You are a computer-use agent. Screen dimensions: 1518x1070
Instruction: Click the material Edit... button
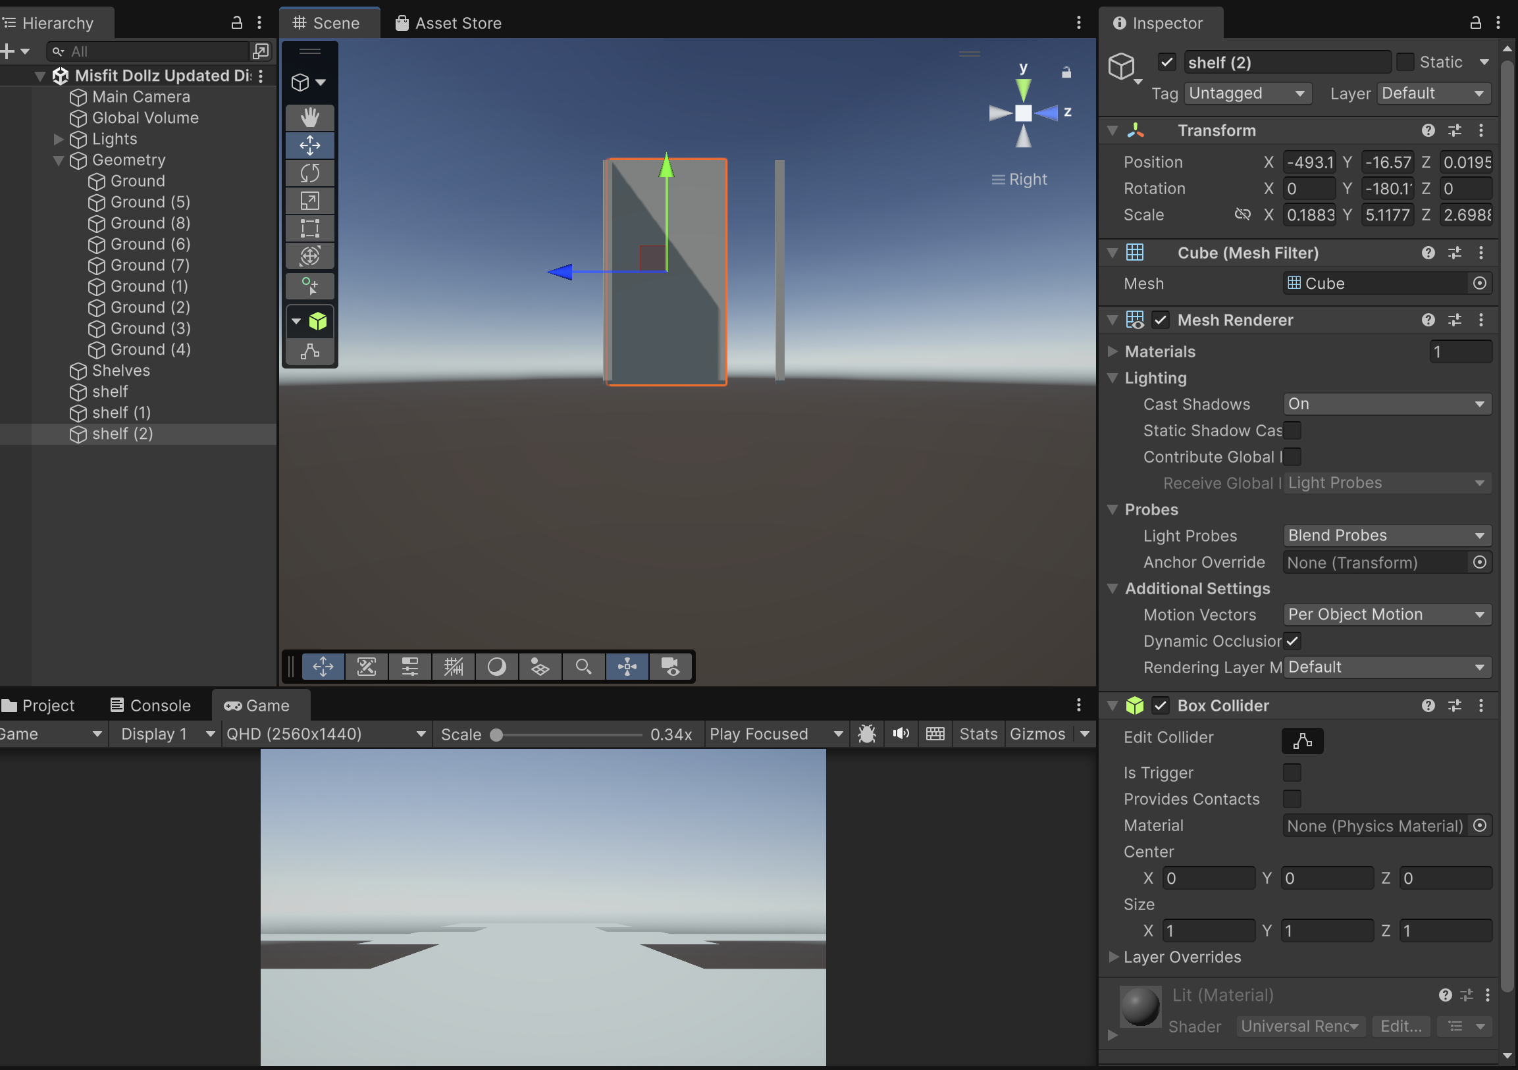[1400, 1026]
